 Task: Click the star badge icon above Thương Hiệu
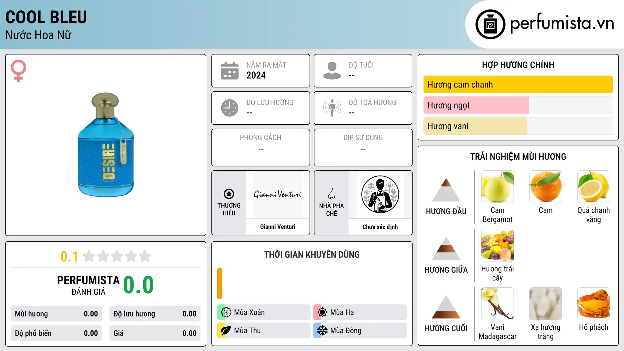point(229,194)
